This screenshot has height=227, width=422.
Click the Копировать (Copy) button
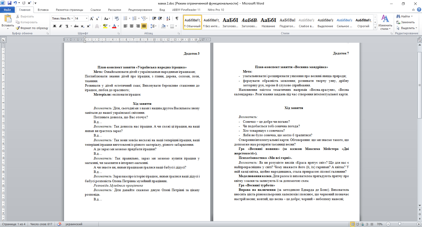(x=27, y=22)
